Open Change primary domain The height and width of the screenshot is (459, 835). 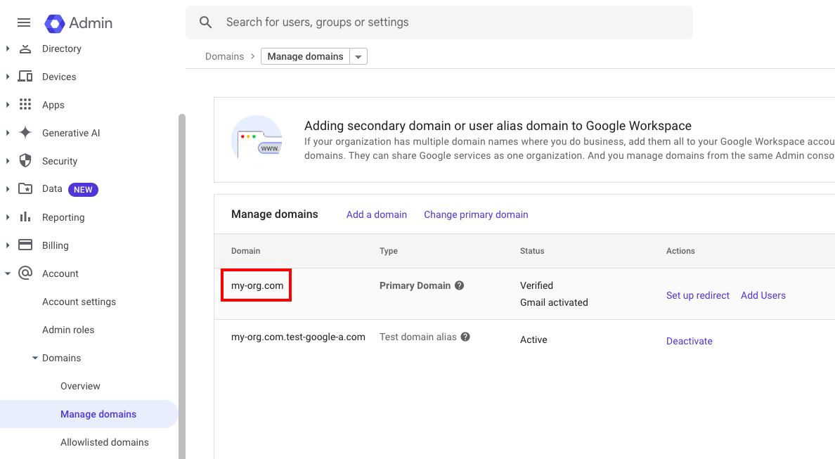point(476,214)
